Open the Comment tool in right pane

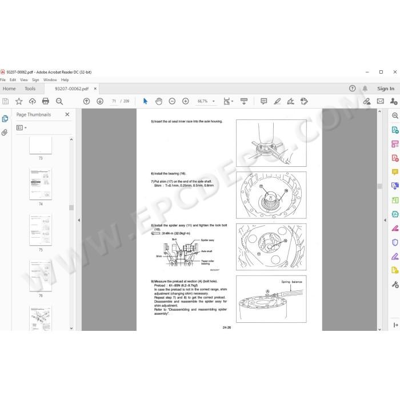(x=395, y=172)
